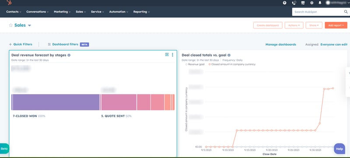Open the calling phone icon
The height and width of the screenshot is (158, 350).
(x=294, y=3)
